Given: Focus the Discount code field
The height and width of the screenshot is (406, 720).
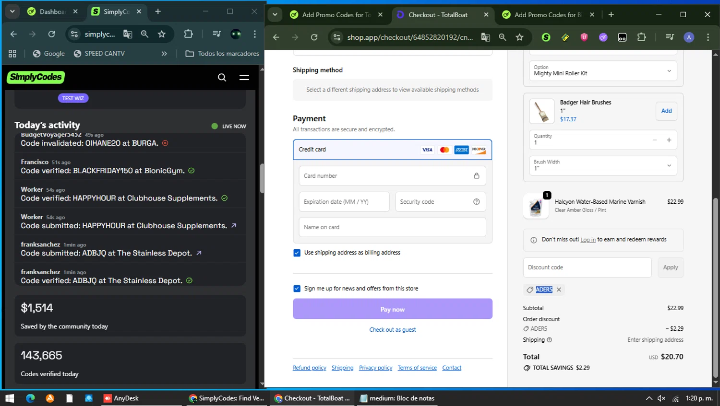Looking at the screenshot, I should tap(588, 267).
